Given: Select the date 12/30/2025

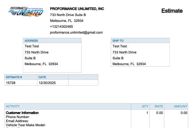Looking at the screenshot, I should tap(47, 83).
